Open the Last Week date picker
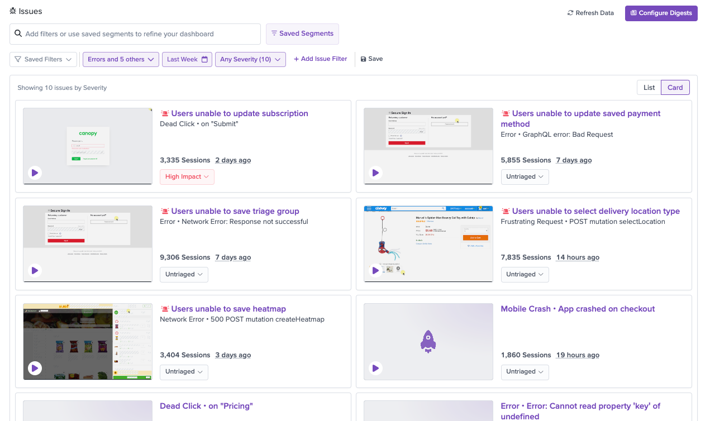Image resolution: width=710 pixels, height=421 pixels. coord(187,59)
